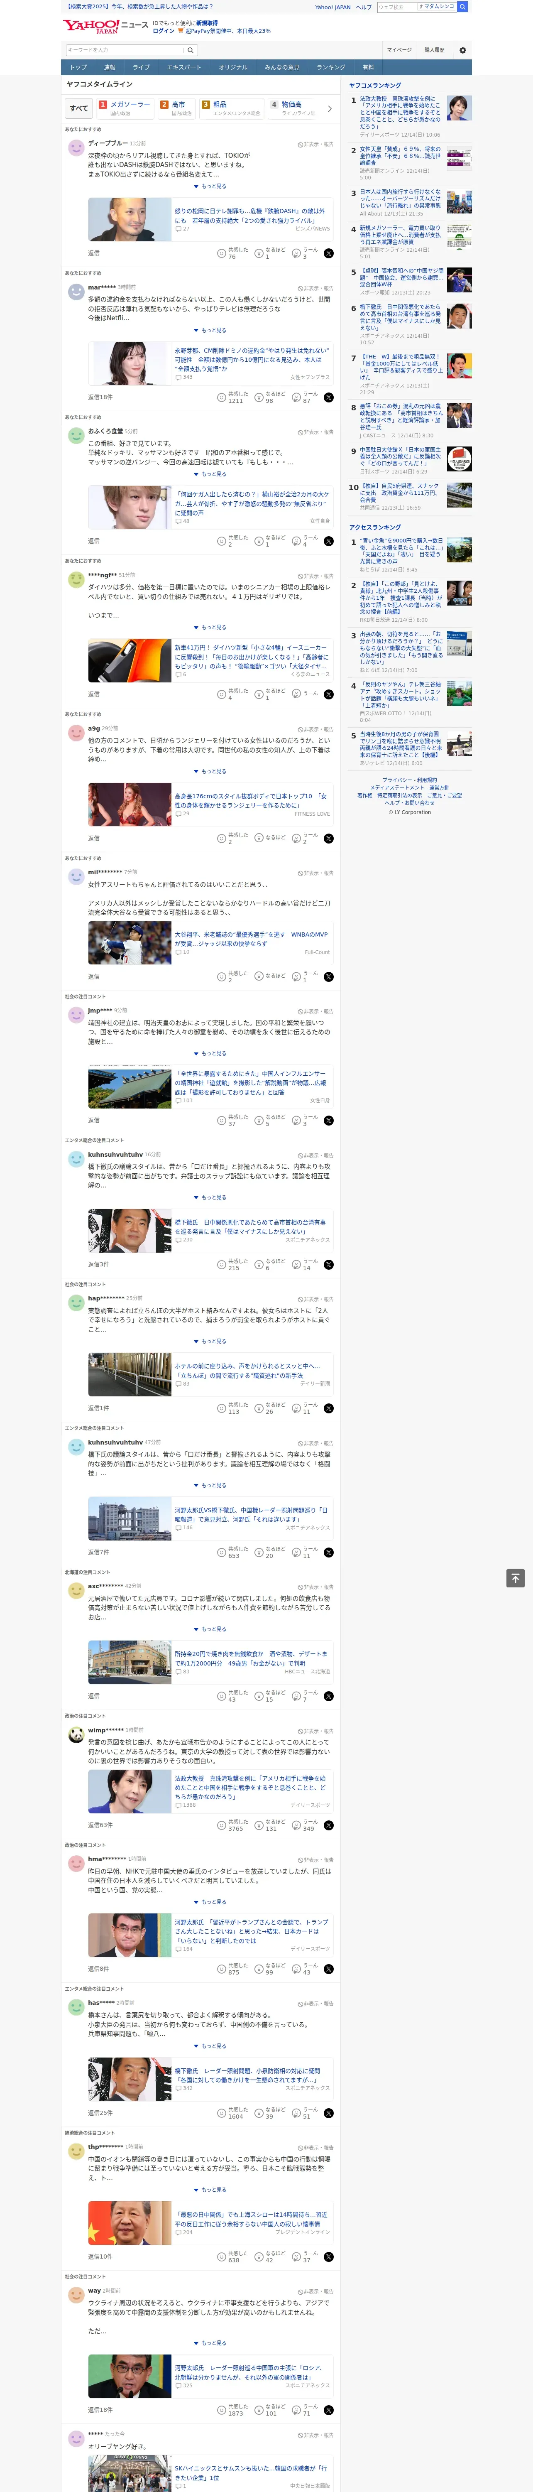Click right chevron to show more timeline tabs

click(x=330, y=108)
